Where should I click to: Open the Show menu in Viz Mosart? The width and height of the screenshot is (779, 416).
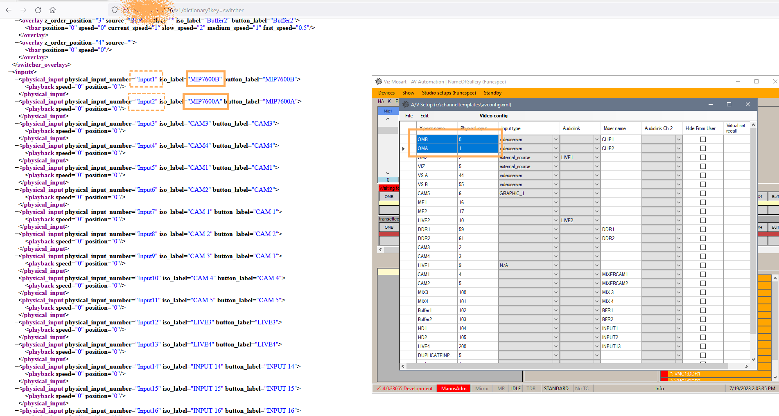point(408,93)
